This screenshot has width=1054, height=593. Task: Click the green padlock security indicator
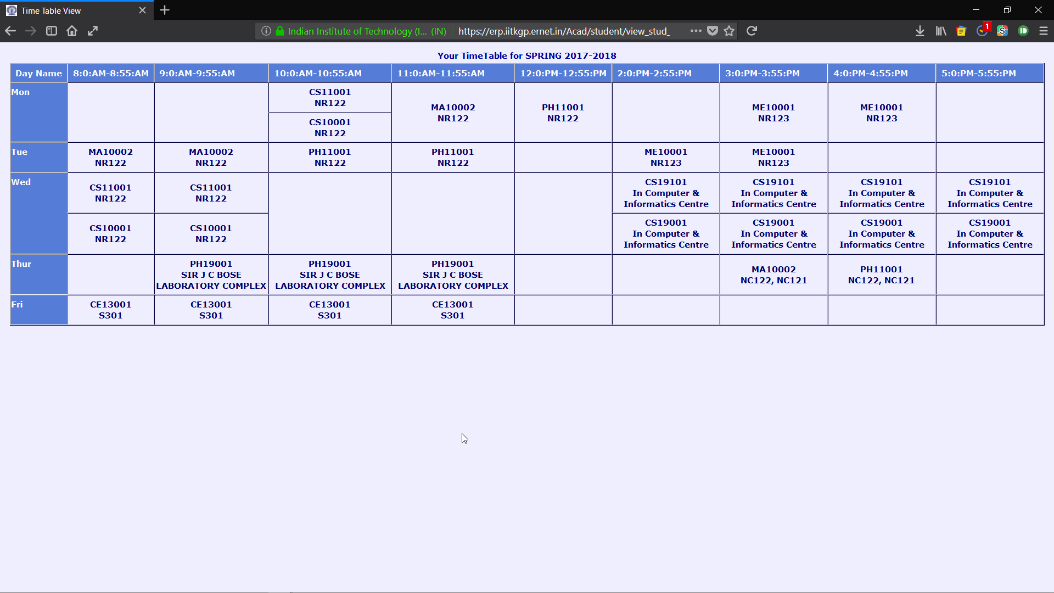280,31
